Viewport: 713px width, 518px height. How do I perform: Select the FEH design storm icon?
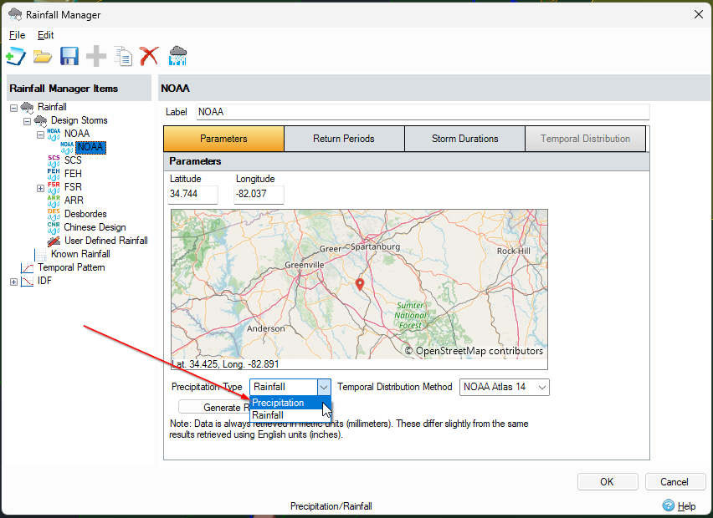pos(54,173)
